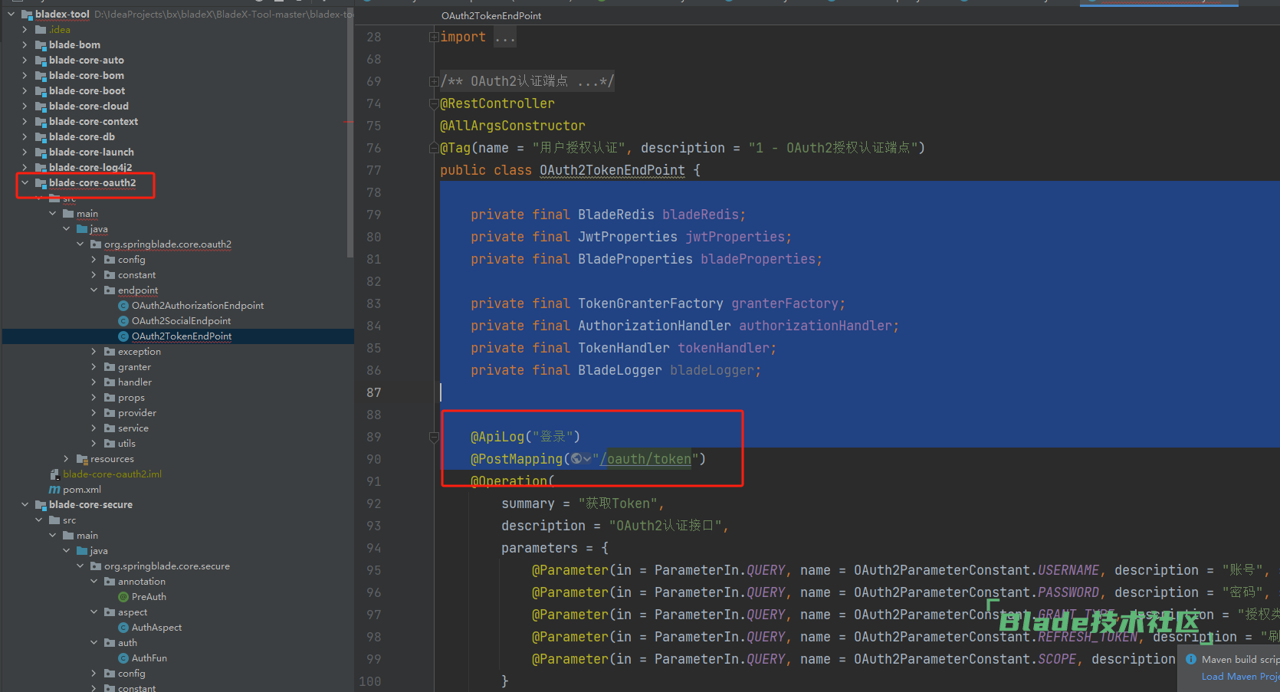Click the endpoint package folder icon
This screenshot has width=1280, height=692.
coord(110,290)
